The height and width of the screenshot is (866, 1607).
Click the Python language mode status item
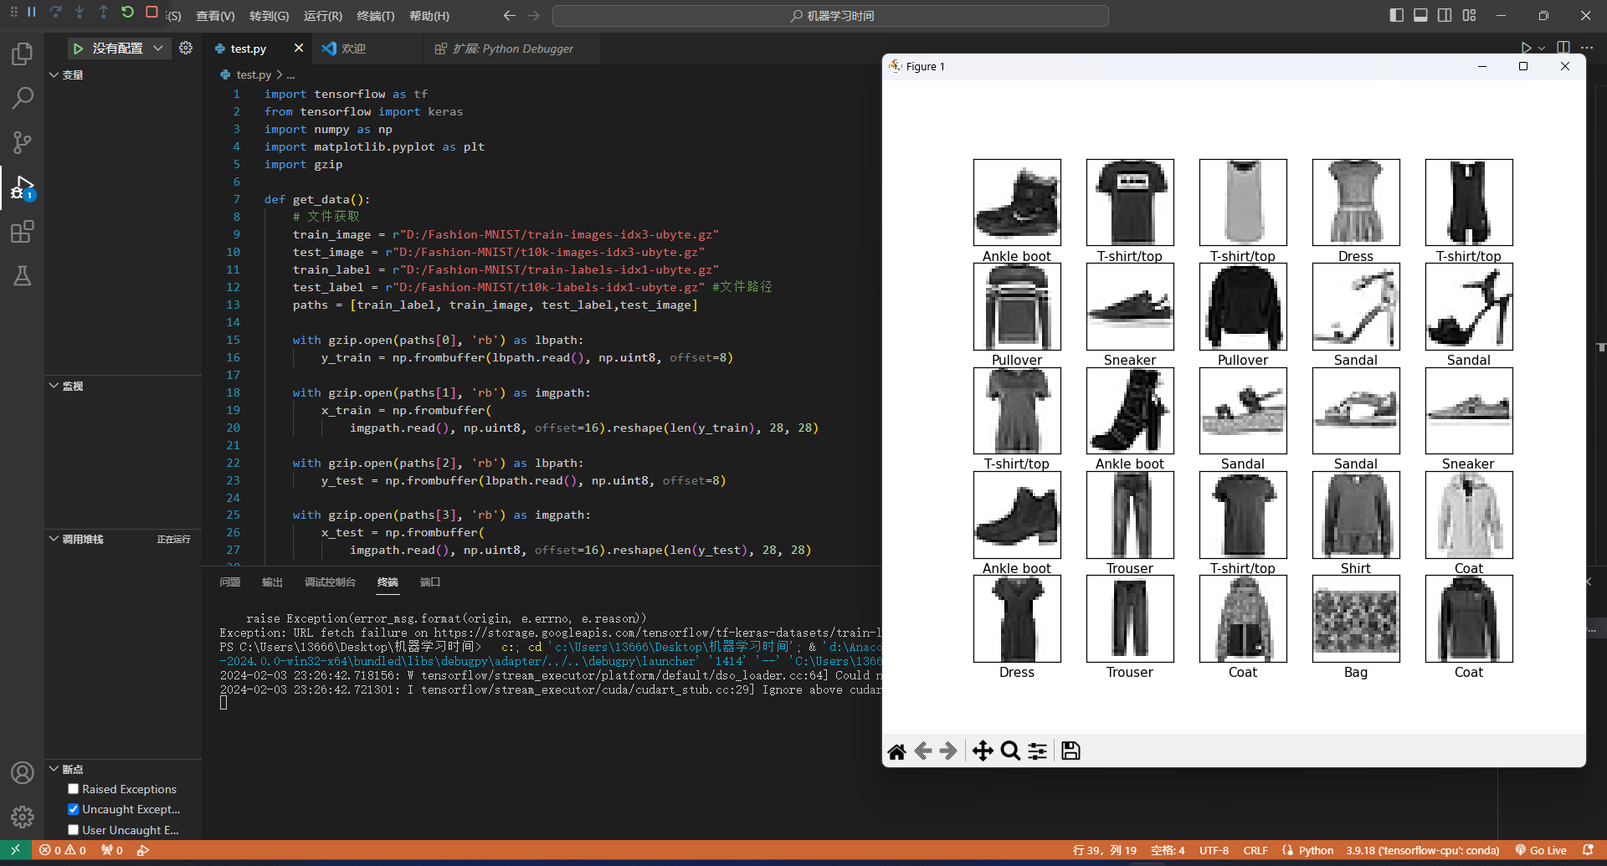click(1316, 850)
